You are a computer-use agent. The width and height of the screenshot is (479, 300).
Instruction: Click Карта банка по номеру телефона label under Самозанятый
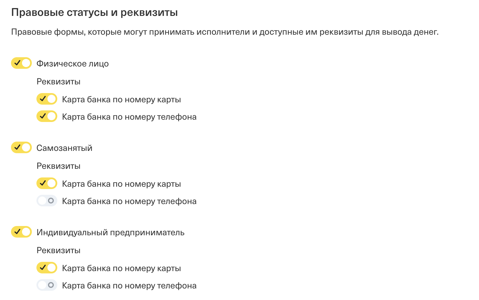tap(129, 201)
